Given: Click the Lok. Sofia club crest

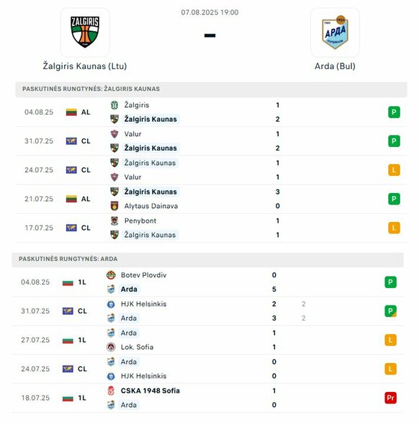Looking at the screenshot, I should click(x=111, y=347).
